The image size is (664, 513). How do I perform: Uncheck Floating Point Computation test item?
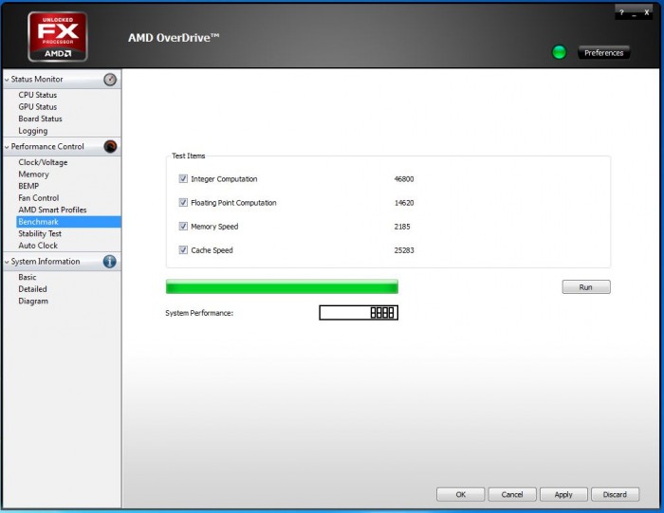tap(183, 202)
